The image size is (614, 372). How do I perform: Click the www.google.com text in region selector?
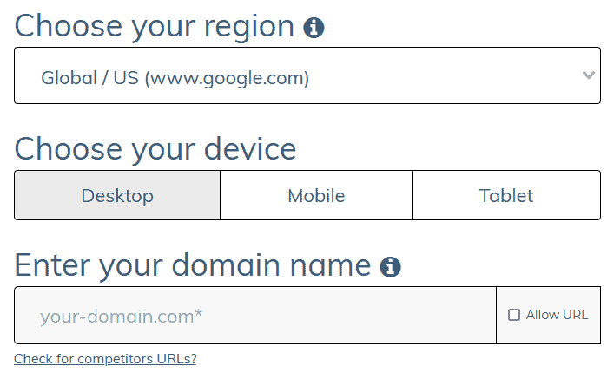pos(227,78)
